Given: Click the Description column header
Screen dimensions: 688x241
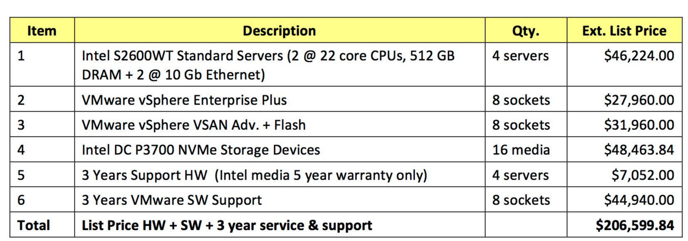Looking at the screenshot, I should pos(280,30).
